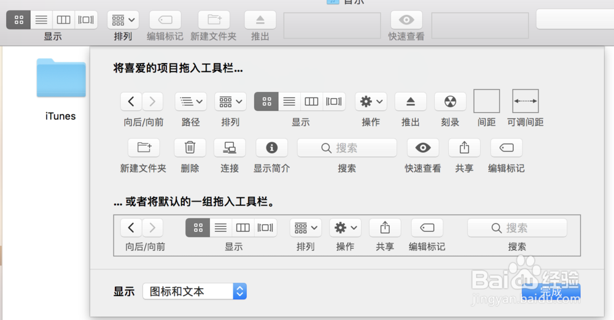This screenshot has height=320, width=614.
Task: Select the 间距 space item
Action: click(x=487, y=101)
